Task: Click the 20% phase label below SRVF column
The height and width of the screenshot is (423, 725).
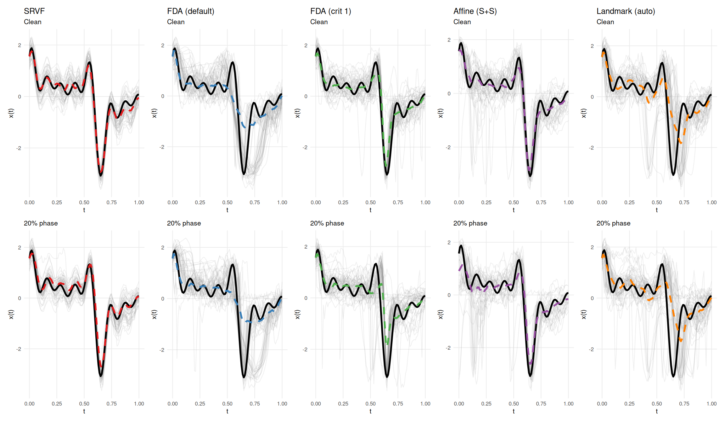Action: 41,223
